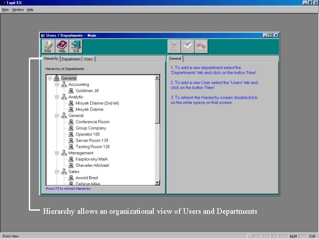The height and width of the screenshot is (239, 319).
Task: Click the computer icon beside Group Company
Action: 71,128
